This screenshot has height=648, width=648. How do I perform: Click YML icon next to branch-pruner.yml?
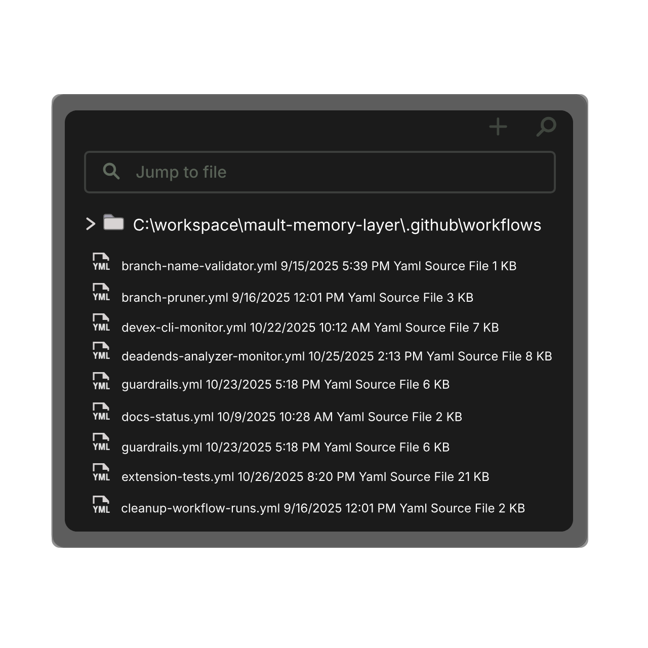coord(101,293)
